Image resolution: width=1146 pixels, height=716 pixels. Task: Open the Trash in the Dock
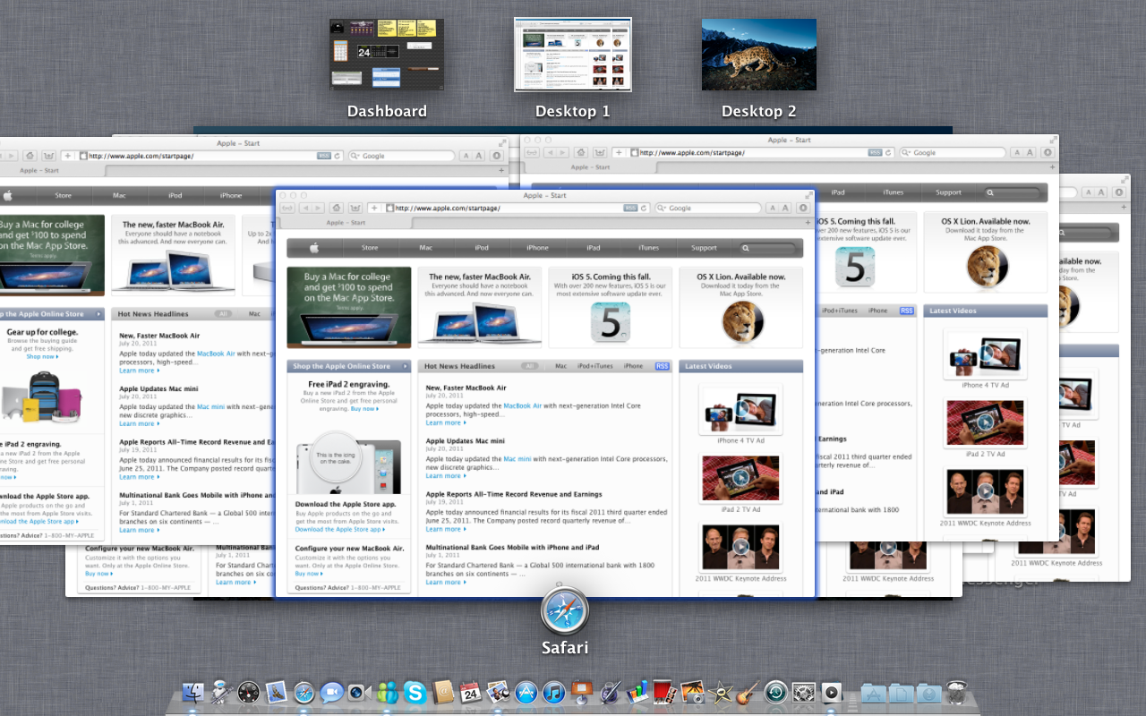coord(957,692)
